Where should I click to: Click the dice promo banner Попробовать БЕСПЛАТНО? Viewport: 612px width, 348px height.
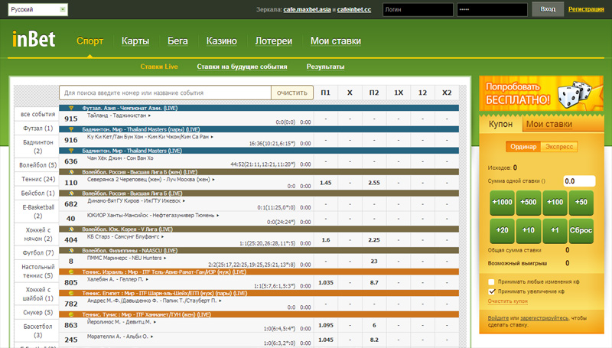tap(542, 93)
